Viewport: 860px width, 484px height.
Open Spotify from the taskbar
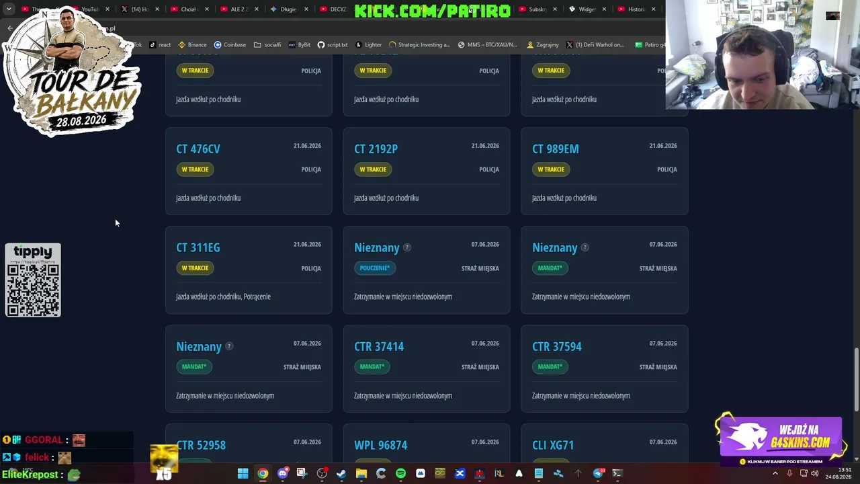[x=400, y=473]
